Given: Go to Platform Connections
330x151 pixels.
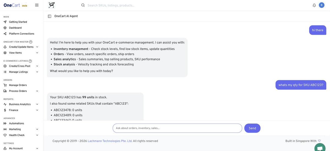Looking at the screenshot, I should point(21,34).
